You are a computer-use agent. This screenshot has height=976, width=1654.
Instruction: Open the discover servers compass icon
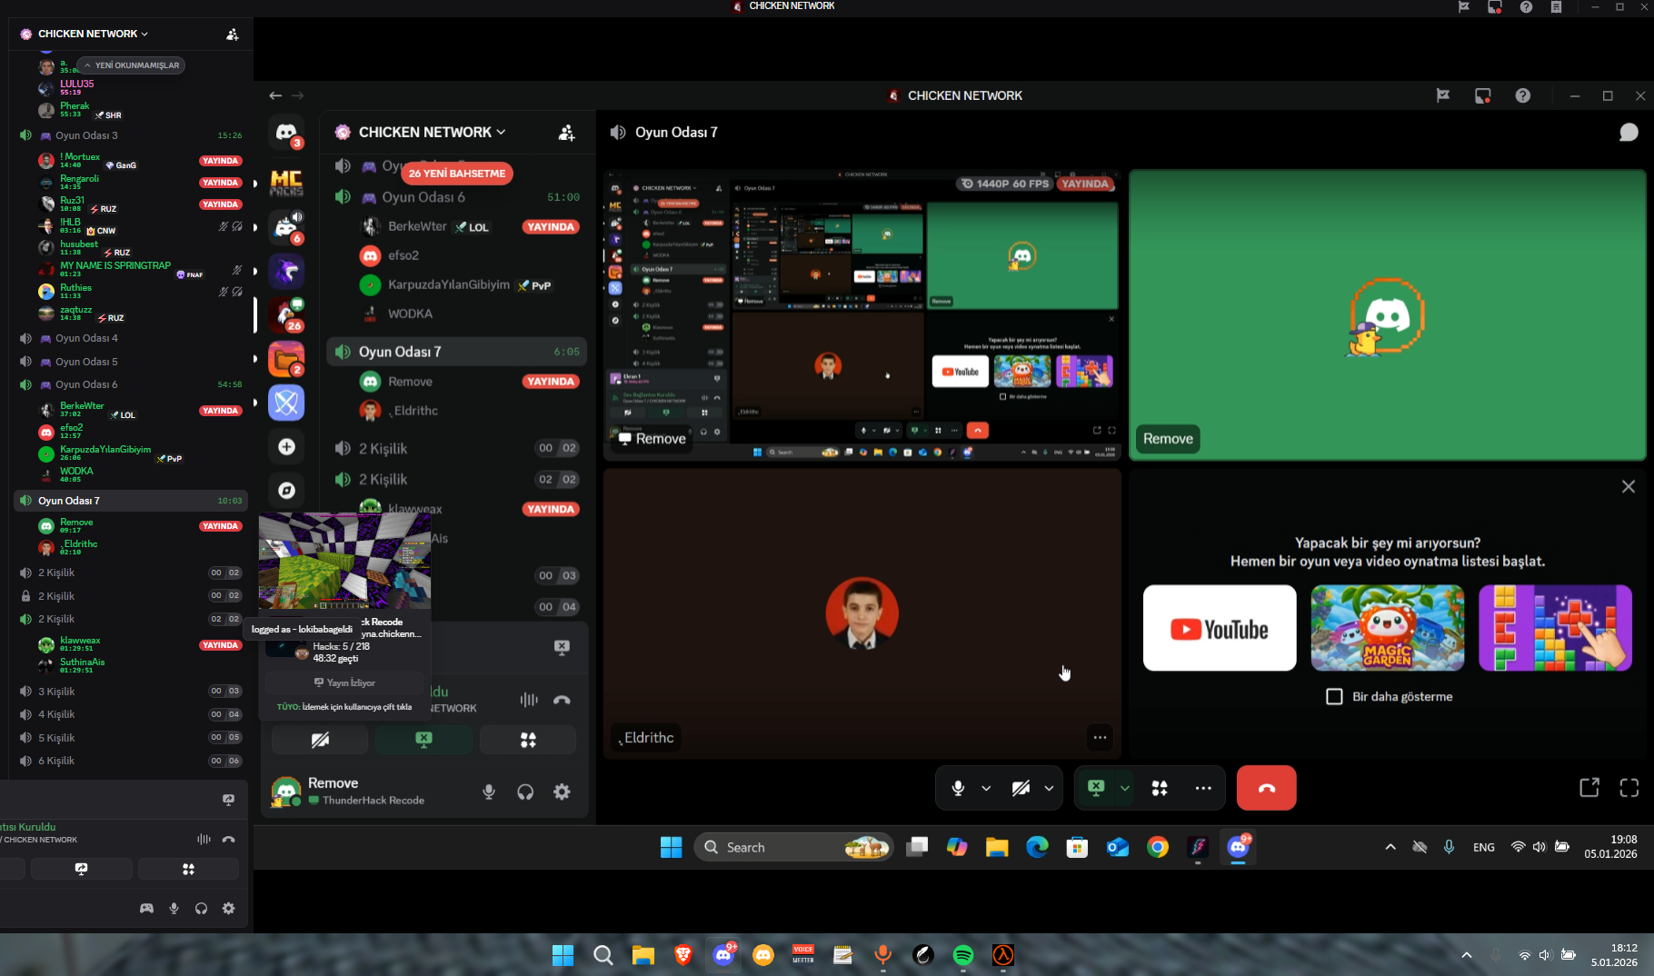[286, 491]
